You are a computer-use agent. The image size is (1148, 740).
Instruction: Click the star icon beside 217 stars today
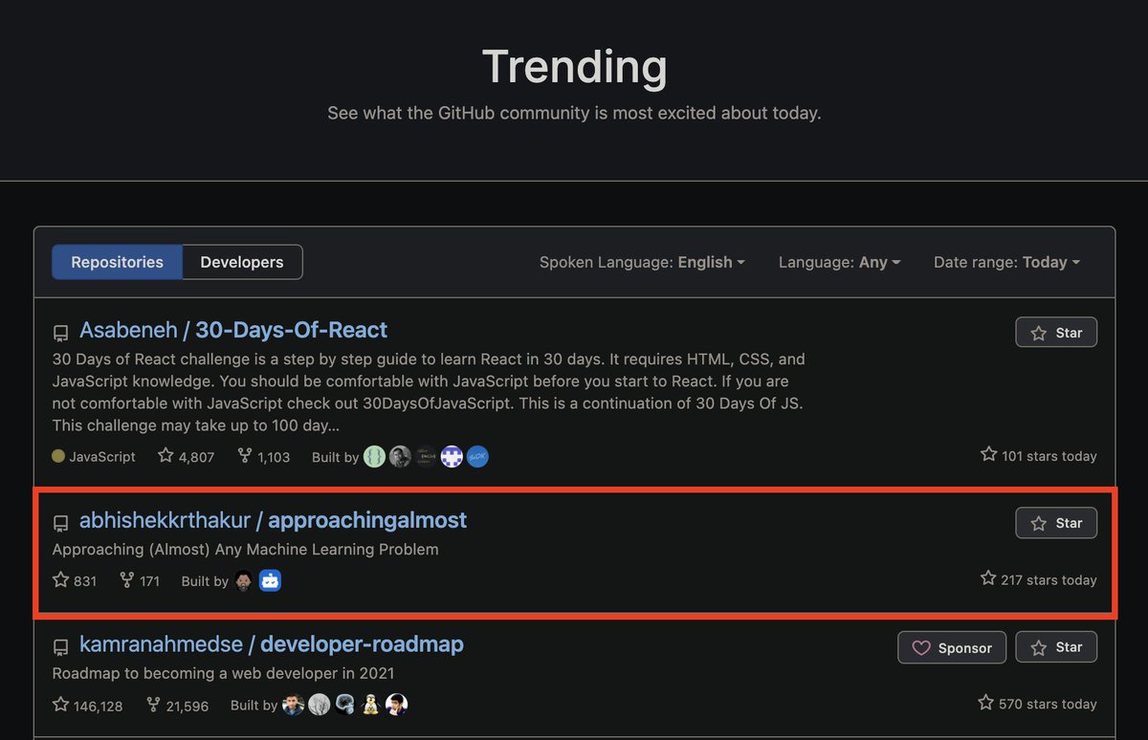[987, 577]
